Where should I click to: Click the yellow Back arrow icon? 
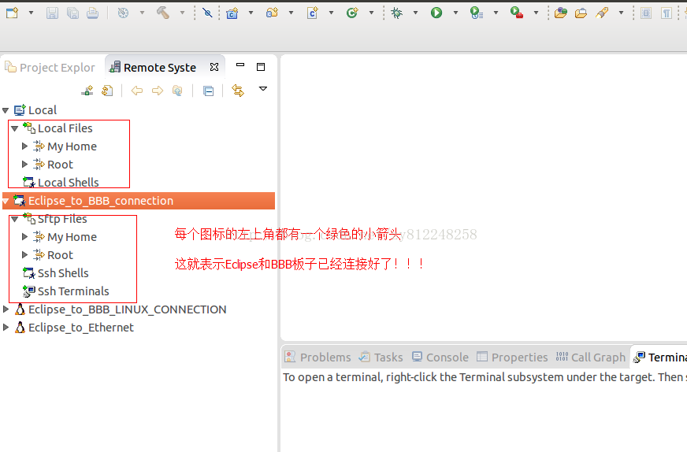coord(137,91)
